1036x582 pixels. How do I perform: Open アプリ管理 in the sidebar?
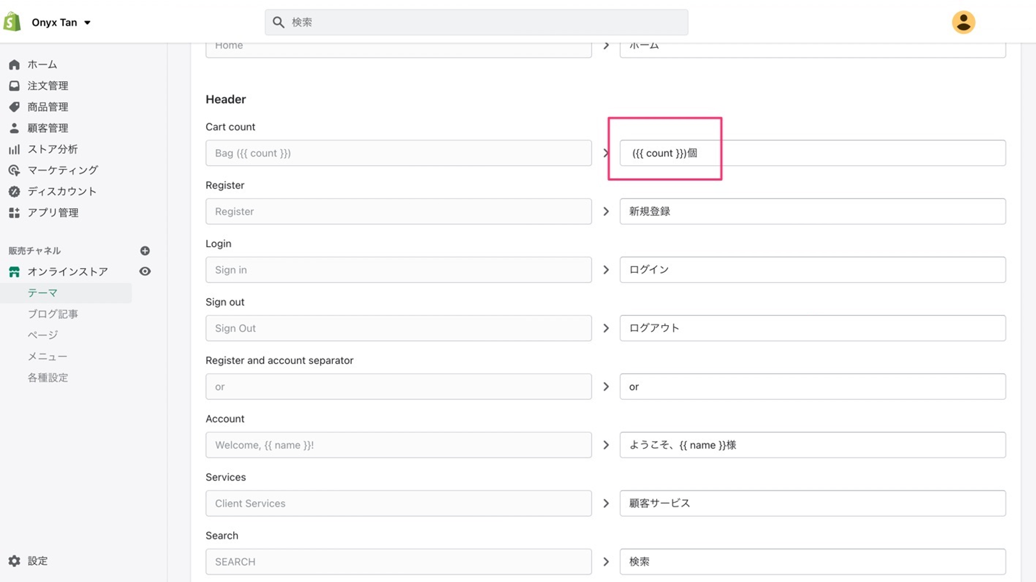[53, 213]
